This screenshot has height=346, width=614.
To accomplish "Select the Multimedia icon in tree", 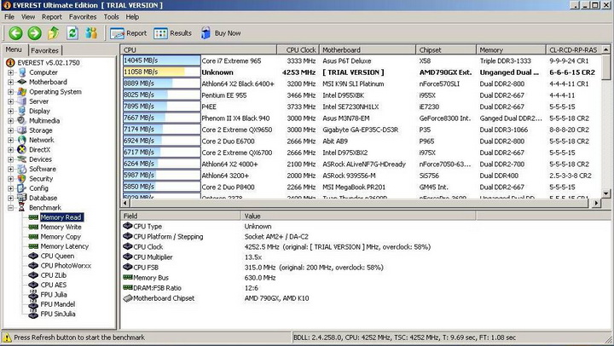I will 22,120.
